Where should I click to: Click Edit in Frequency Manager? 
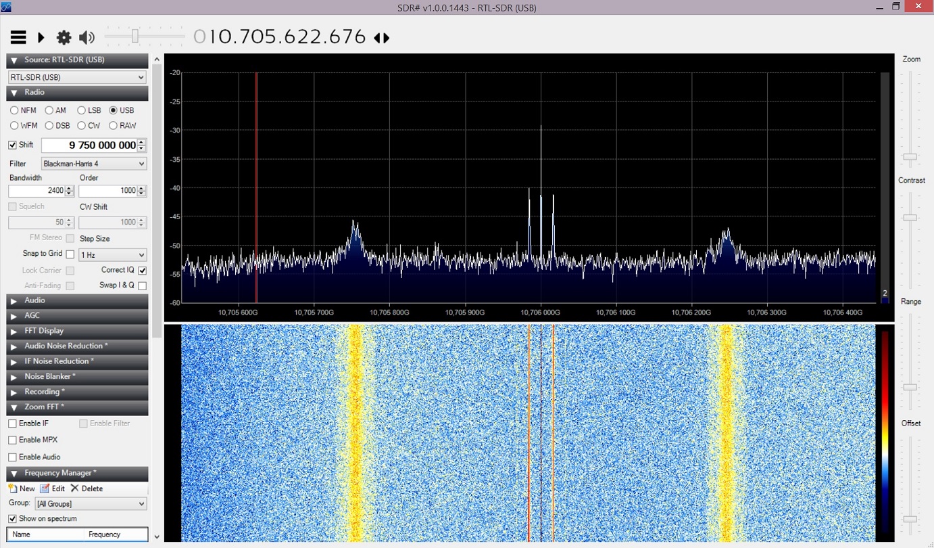pos(53,488)
